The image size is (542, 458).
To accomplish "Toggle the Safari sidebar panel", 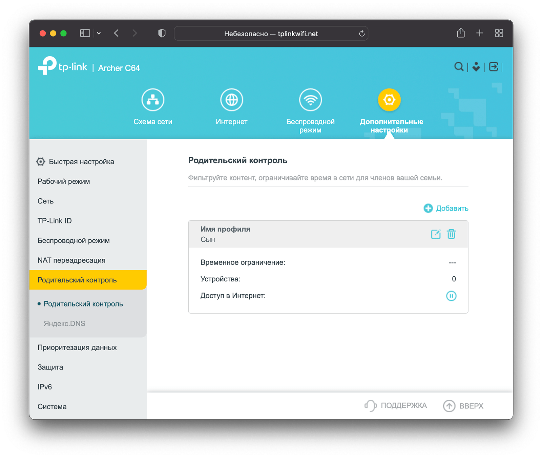I will [x=85, y=33].
